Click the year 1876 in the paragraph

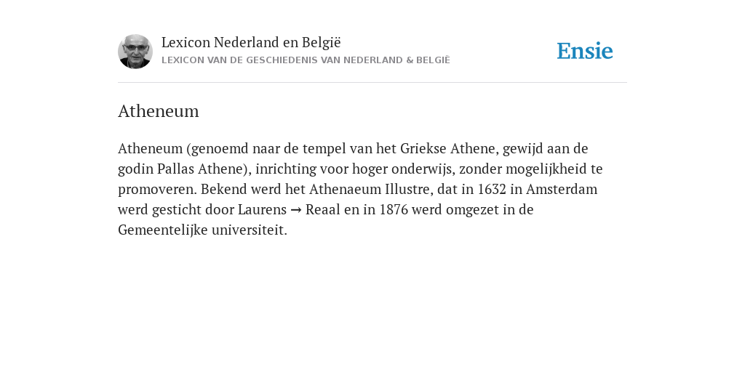point(394,209)
